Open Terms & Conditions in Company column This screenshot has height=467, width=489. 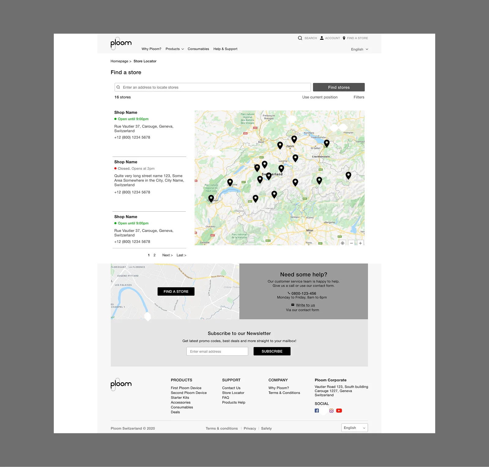point(284,393)
